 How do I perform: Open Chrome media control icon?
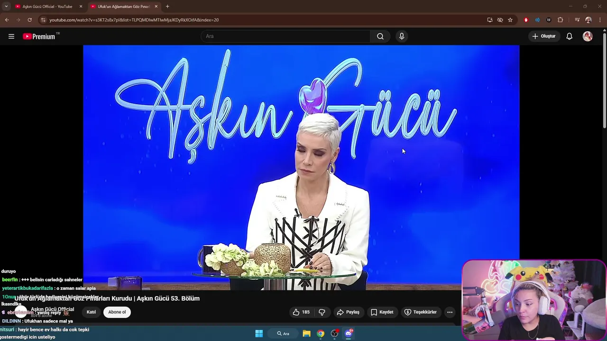pos(577,20)
